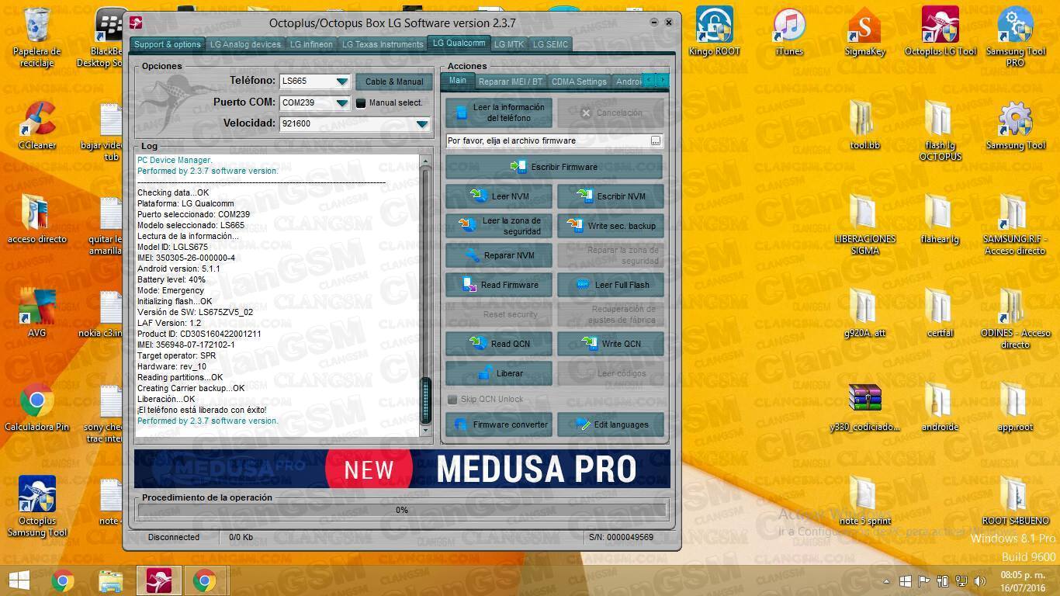Open ODINES Acceso directo folder

(x=1015, y=318)
